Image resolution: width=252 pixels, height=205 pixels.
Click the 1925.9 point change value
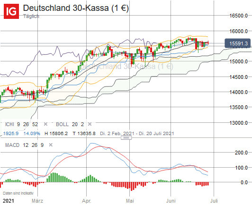11,133
